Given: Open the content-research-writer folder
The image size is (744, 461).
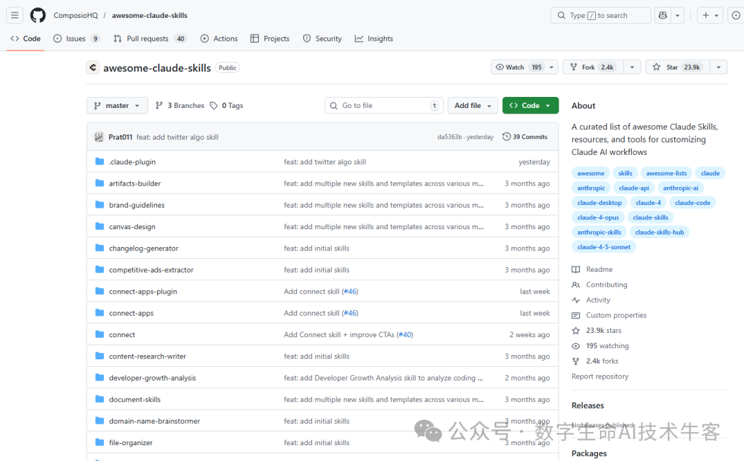Looking at the screenshot, I should click(x=147, y=356).
